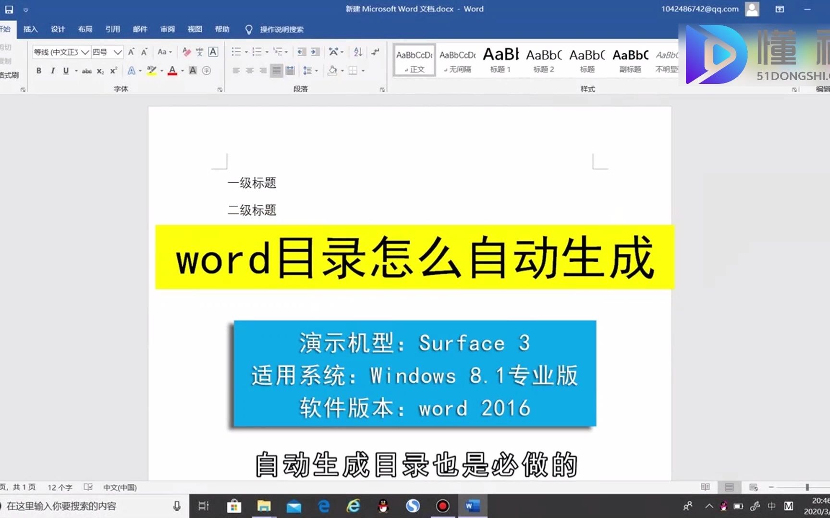Toggle italic formatting

(52, 71)
